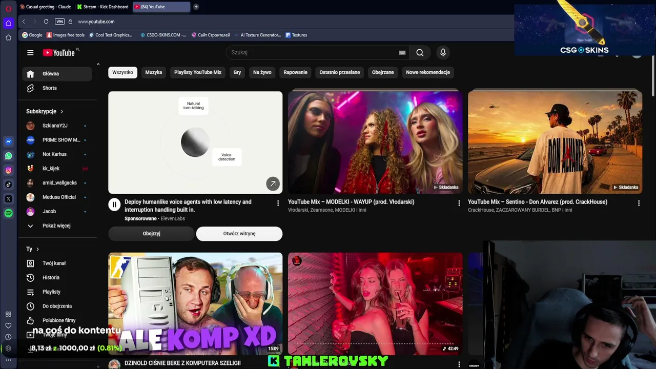Screen dimensions: 656x369
Task: Go back with the browser back arrow
Action: [24, 22]
